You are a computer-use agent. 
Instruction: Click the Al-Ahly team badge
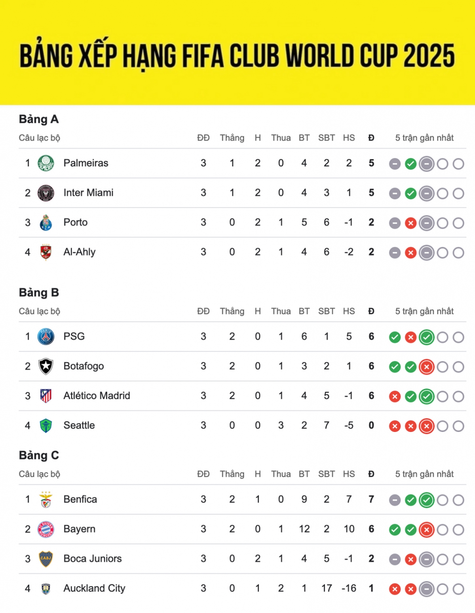click(x=46, y=252)
